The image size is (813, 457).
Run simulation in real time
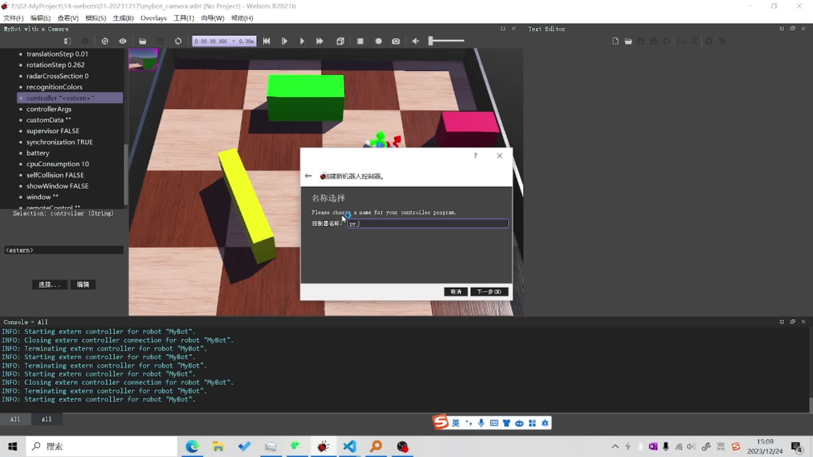[x=302, y=41]
